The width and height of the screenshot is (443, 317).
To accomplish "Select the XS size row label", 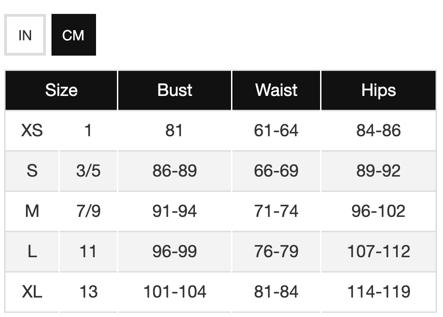I will 32,130.
